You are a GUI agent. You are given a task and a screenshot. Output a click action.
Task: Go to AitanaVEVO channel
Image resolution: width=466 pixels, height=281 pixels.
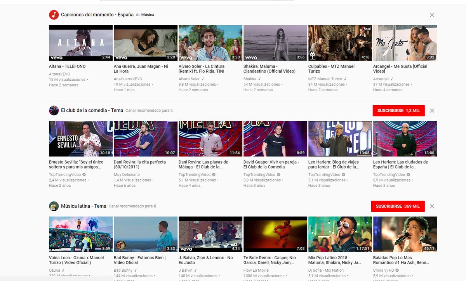point(59,74)
